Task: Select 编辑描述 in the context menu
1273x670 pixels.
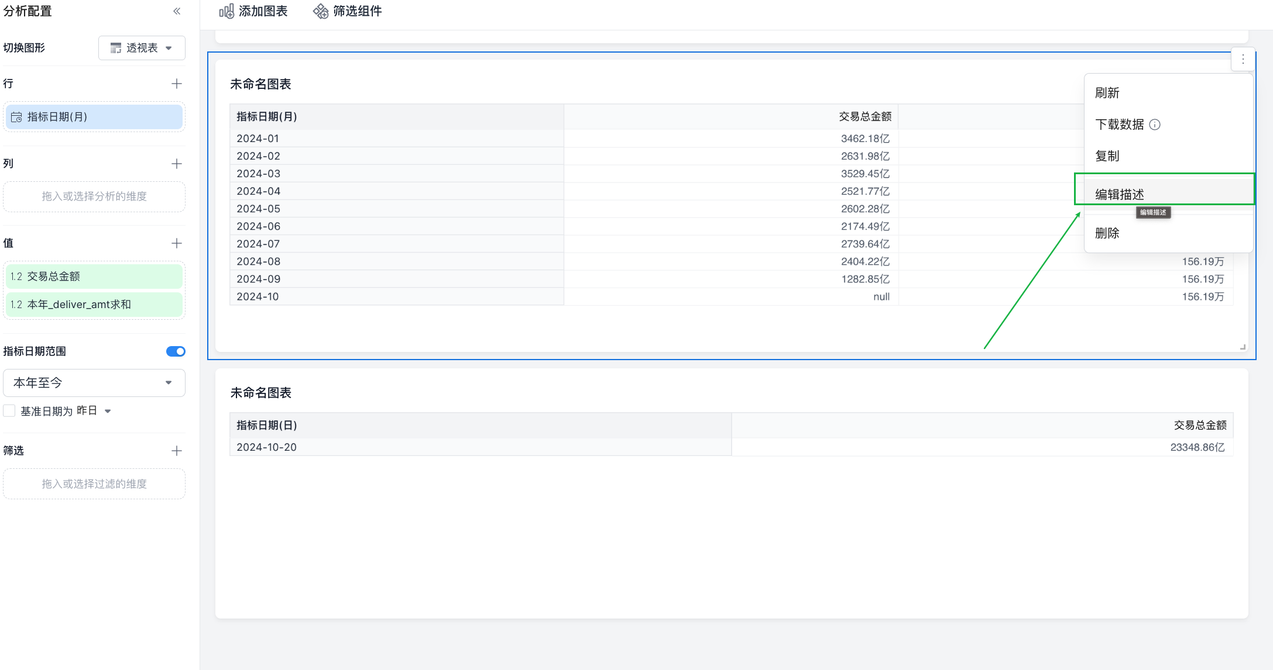Action: coord(1119,194)
